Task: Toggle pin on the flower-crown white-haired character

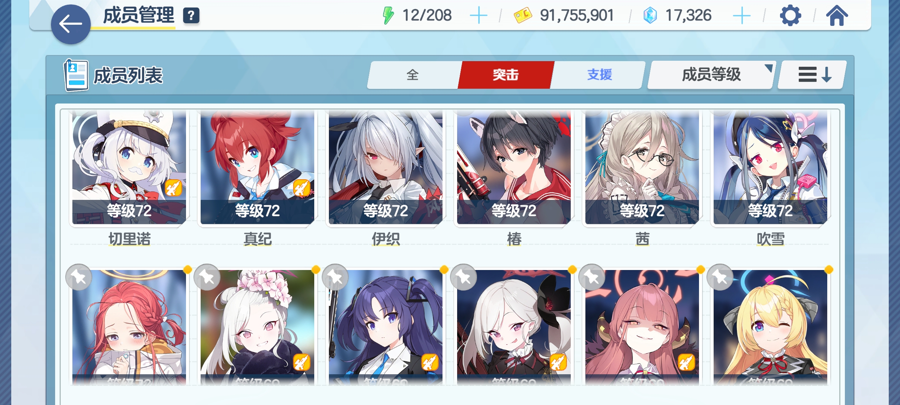Action: 207,277
